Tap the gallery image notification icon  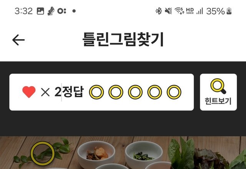pyautogui.click(x=40, y=11)
